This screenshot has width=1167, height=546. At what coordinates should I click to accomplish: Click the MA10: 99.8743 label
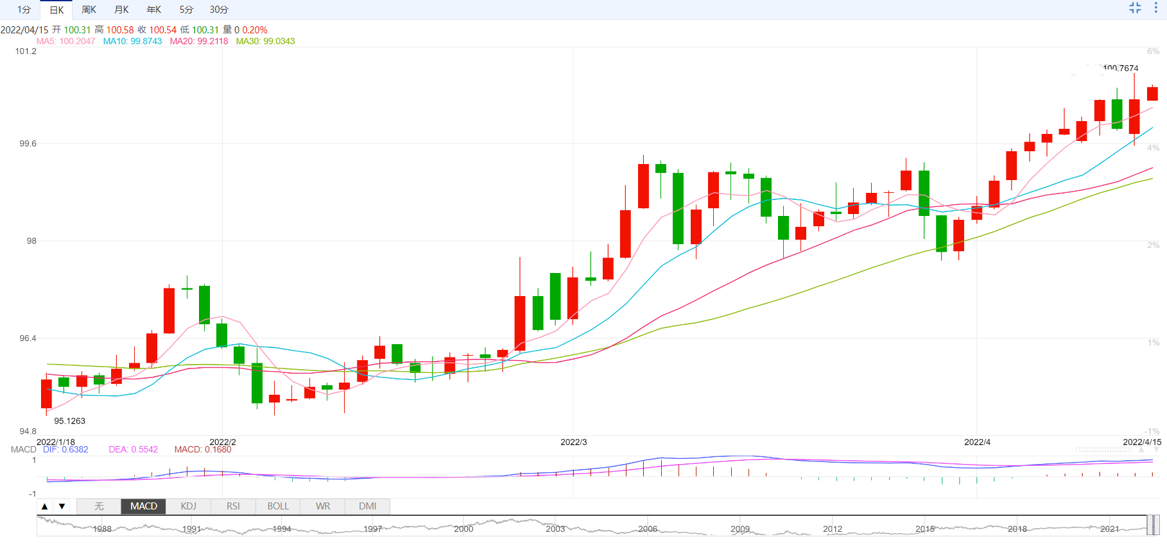click(x=132, y=41)
